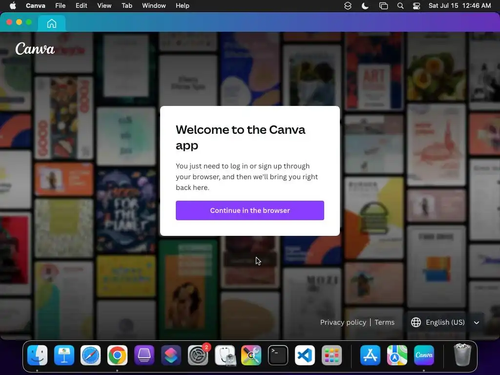The height and width of the screenshot is (375, 500).
Task: Click the layered-box menu bar icon
Action: (x=348, y=6)
